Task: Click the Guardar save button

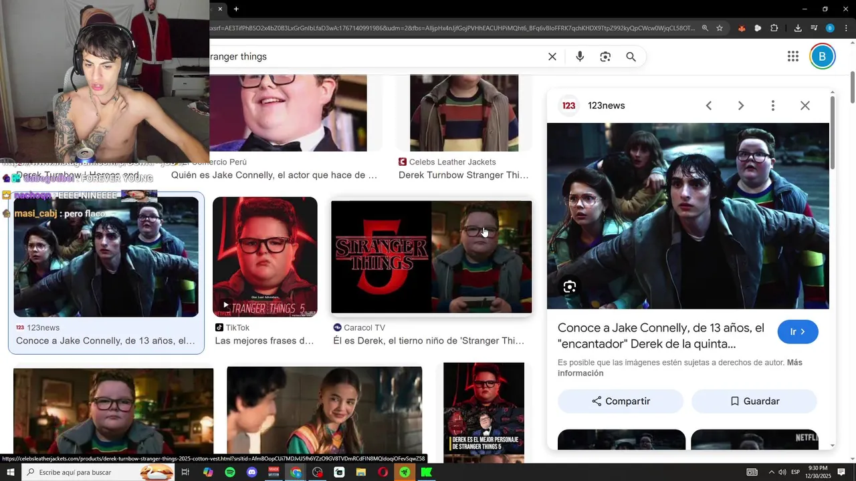Action: (x=754, y=402)
